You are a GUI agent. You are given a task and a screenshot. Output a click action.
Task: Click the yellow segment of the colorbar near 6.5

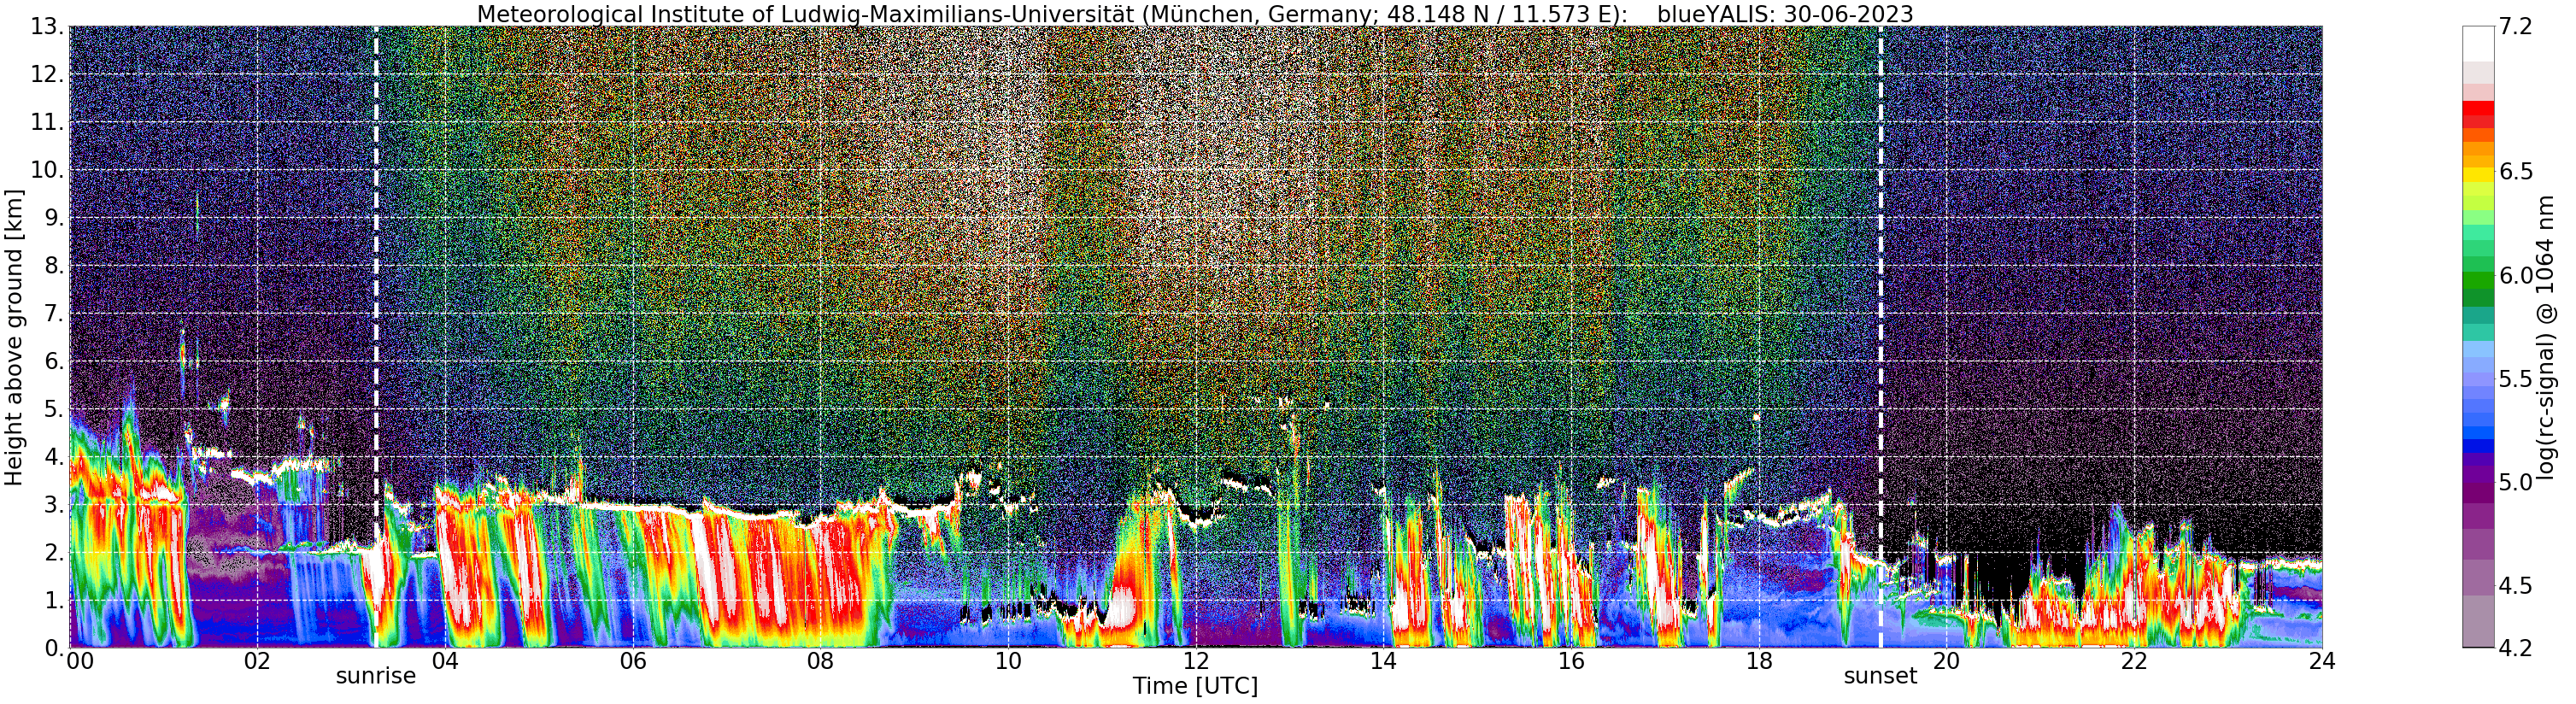[x=2478, y=175]
